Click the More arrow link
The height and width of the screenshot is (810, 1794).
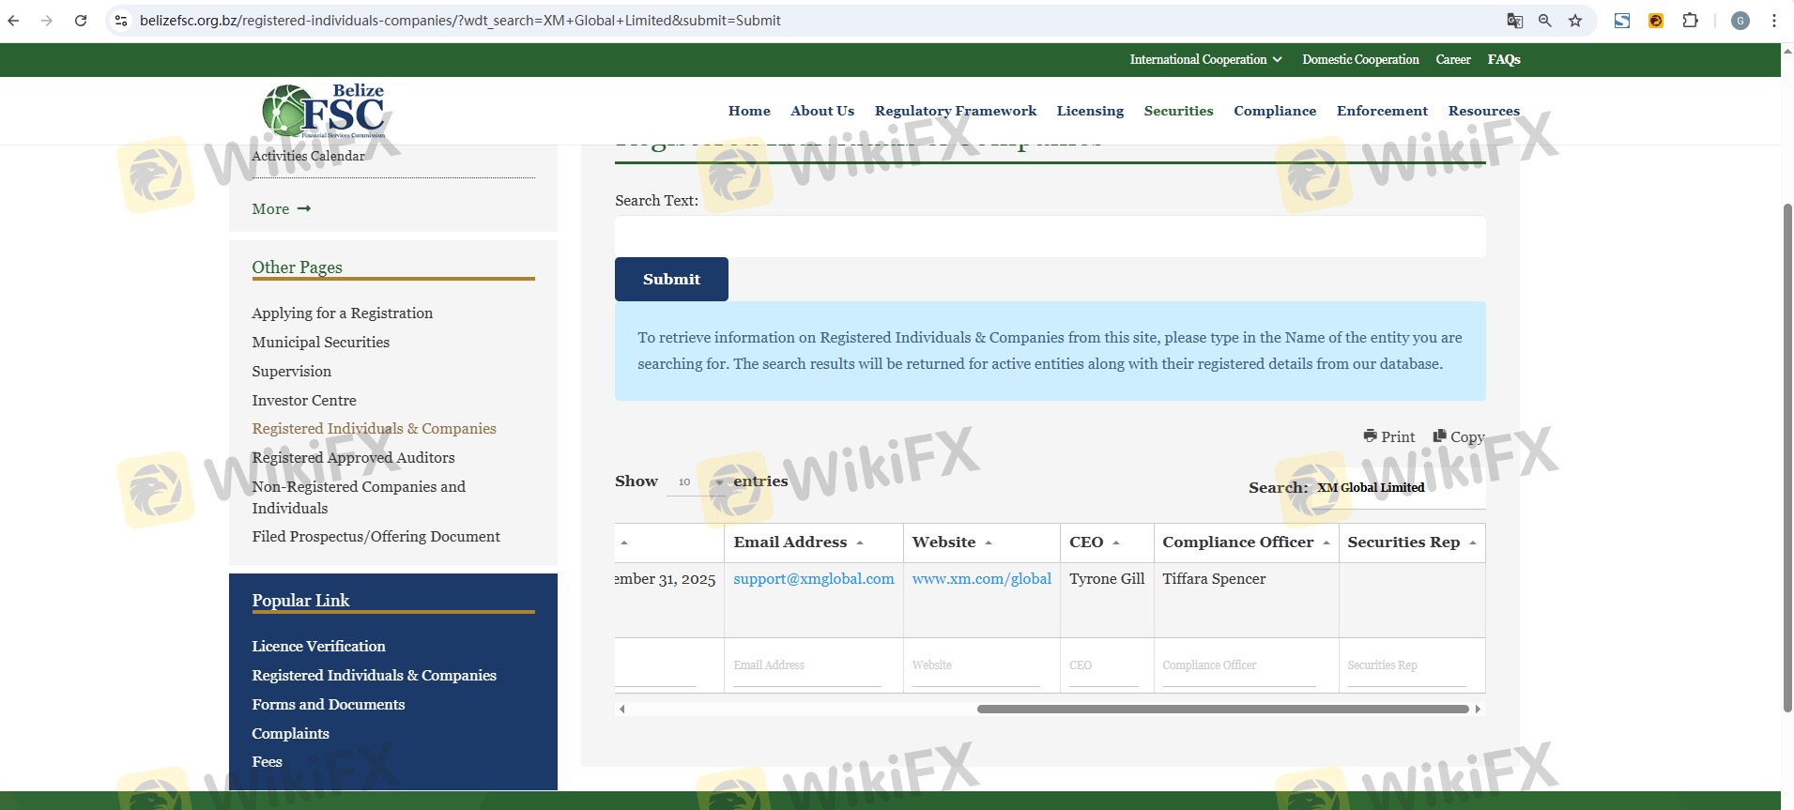[281, 209]
